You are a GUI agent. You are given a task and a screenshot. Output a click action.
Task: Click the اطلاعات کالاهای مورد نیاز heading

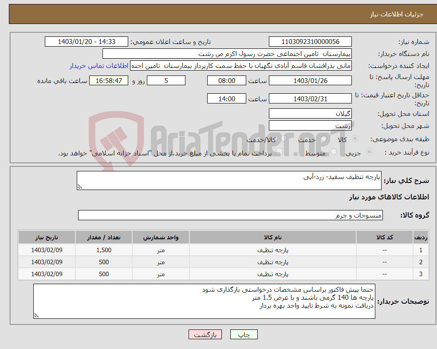[389, 197]
